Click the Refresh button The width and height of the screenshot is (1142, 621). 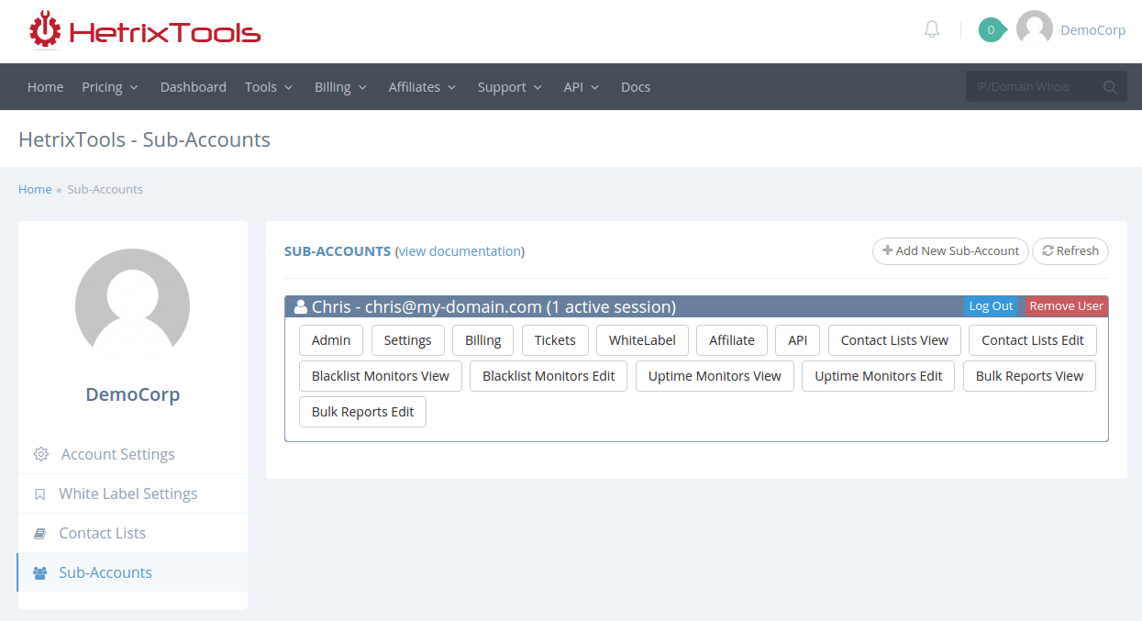(1070, 250)
